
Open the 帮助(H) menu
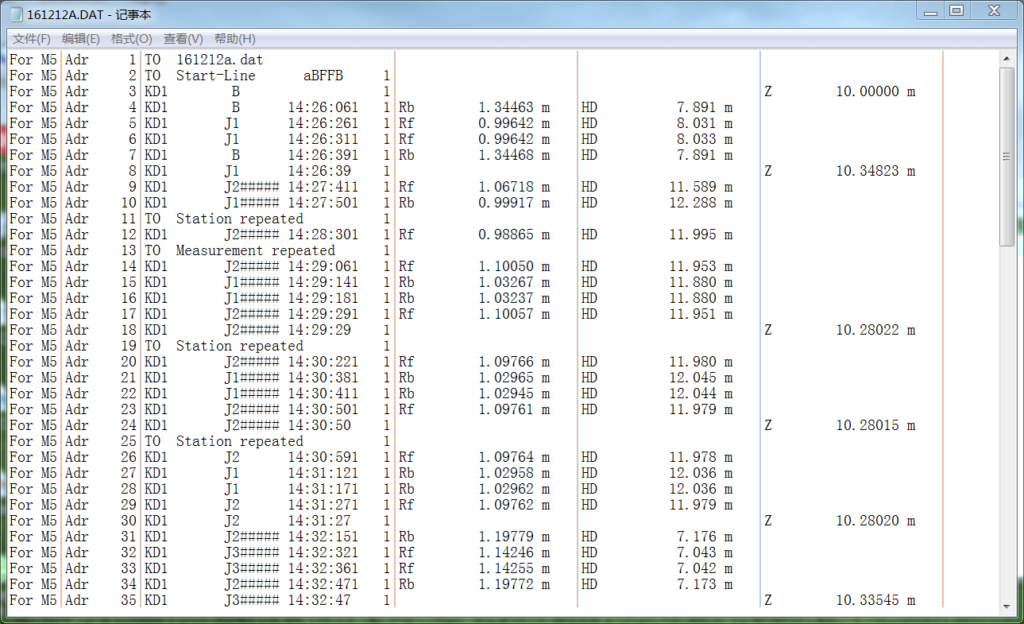[234, 39]
